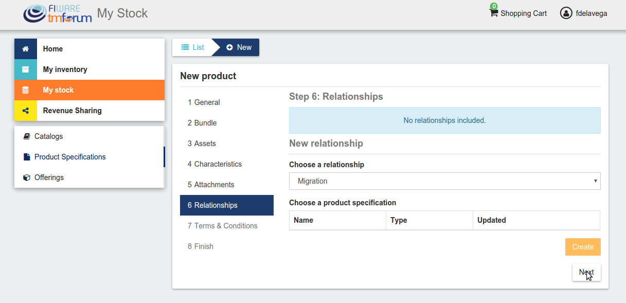The height and width of the screenshot is (303, 626).
Task: Click the My stock database icon
Action: [x=25, y=90]
